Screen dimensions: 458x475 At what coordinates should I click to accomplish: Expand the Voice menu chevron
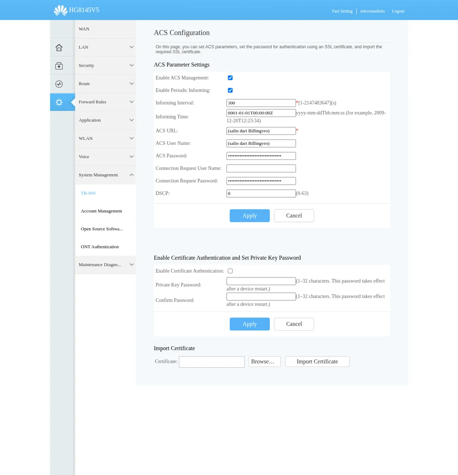click(x=132, y=156)
